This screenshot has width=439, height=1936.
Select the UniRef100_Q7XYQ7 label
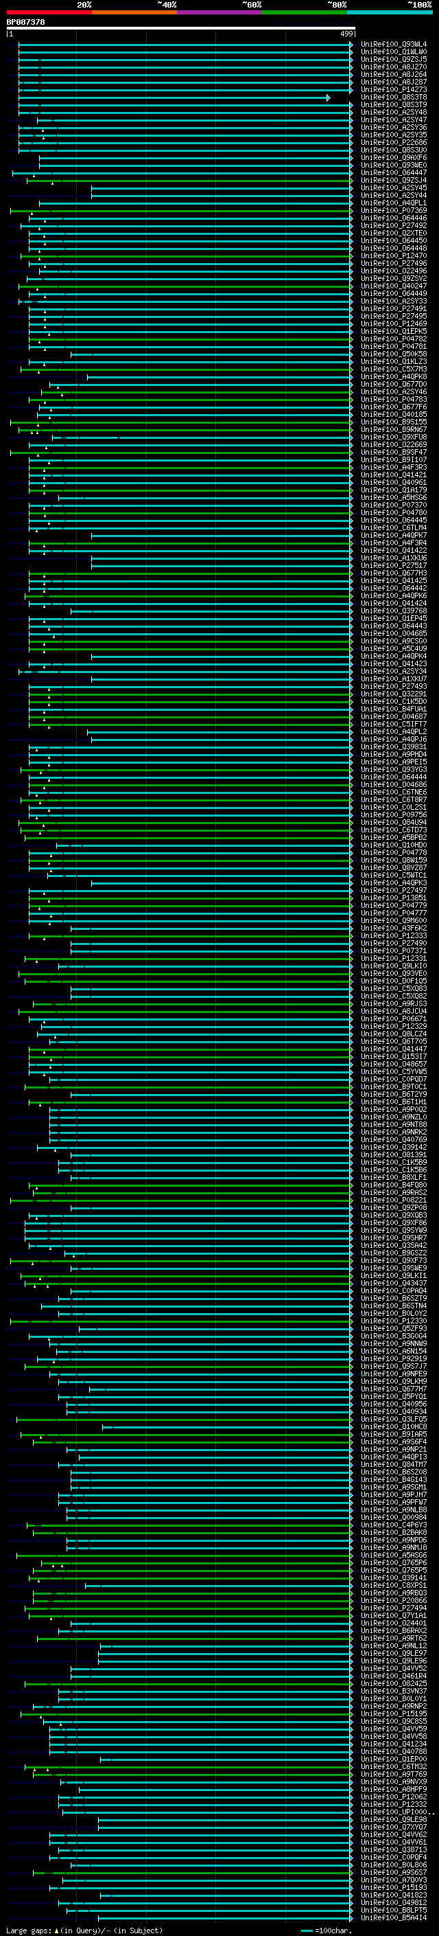tap(394, 1827)
